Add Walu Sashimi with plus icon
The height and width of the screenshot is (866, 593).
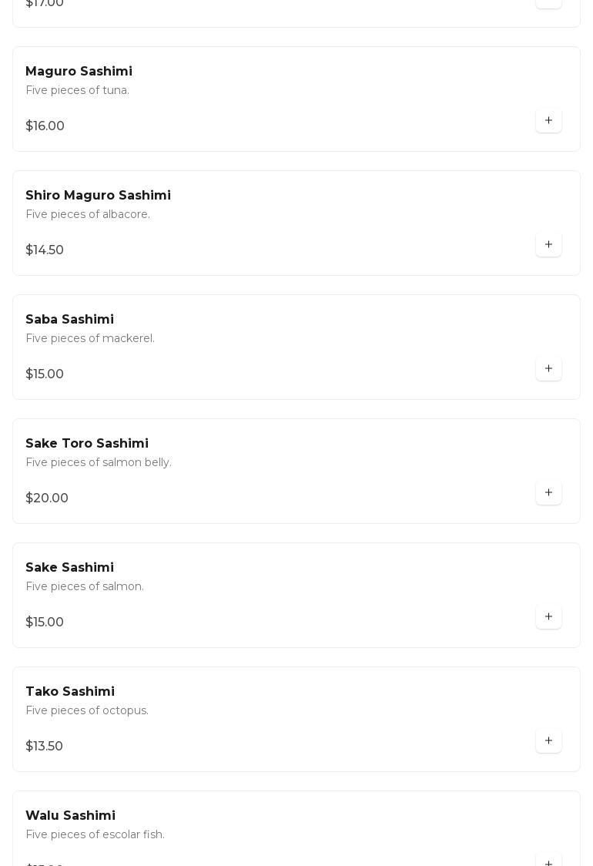(548, 862)
